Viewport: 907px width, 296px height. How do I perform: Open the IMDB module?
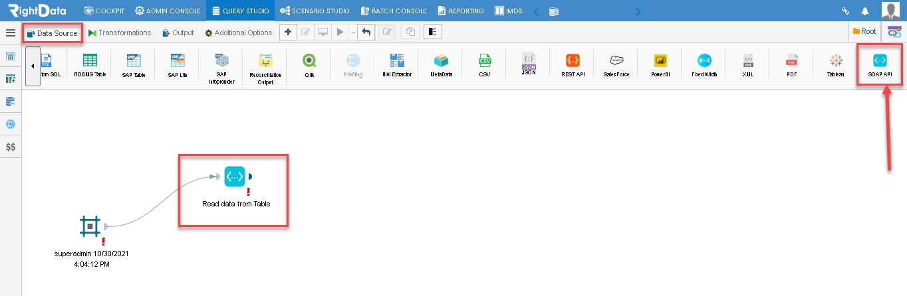point(509,11)
